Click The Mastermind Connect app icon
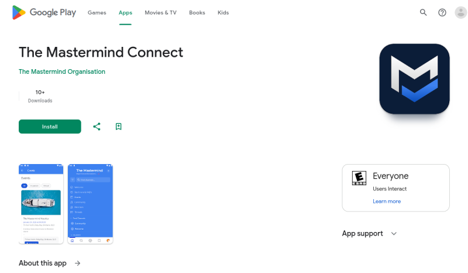 coord(414,79)
